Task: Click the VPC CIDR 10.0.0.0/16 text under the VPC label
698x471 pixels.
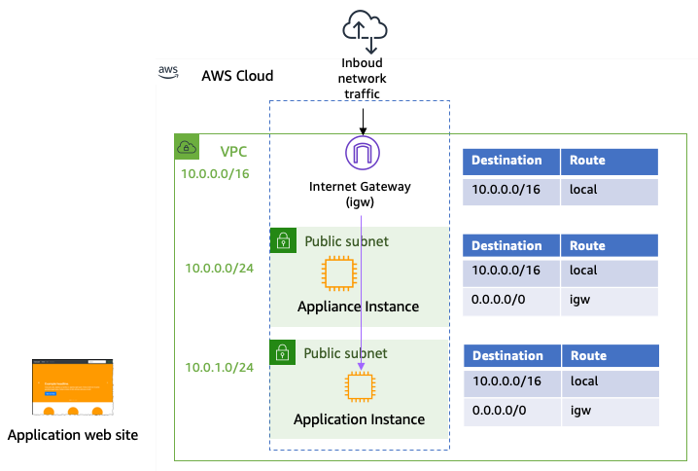Action: [x=215, y=174]
